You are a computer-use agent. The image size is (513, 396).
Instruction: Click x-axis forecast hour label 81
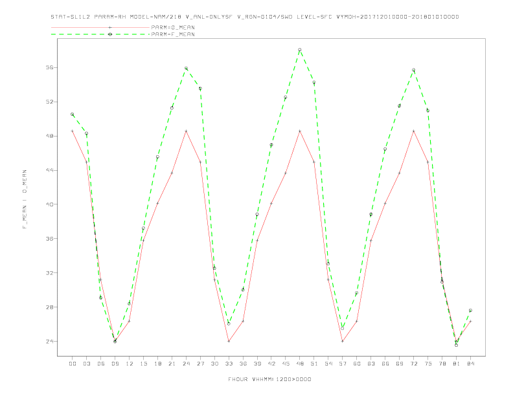tap(457, 364)
